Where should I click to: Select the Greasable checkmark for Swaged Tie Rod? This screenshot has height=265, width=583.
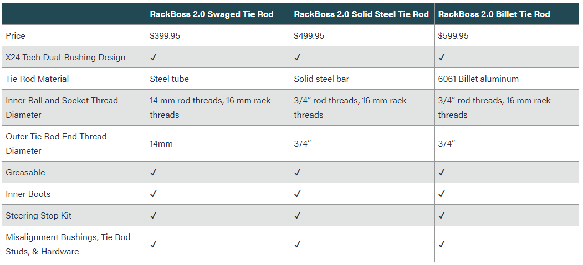(154, 172)
